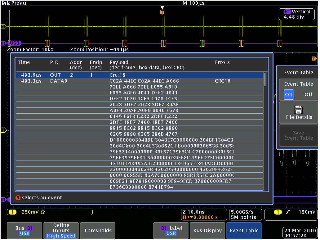Select payload row starting 0205 9890

(140, 134)
